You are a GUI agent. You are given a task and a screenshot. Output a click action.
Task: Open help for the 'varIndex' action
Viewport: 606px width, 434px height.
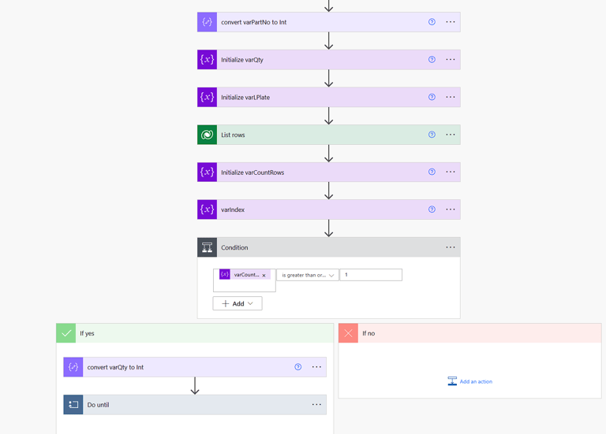[x=432, y=209]
